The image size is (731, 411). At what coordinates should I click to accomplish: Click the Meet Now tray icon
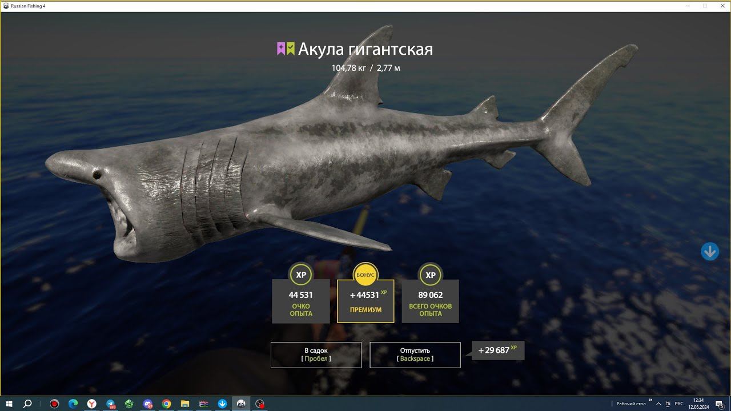point(668,404)
